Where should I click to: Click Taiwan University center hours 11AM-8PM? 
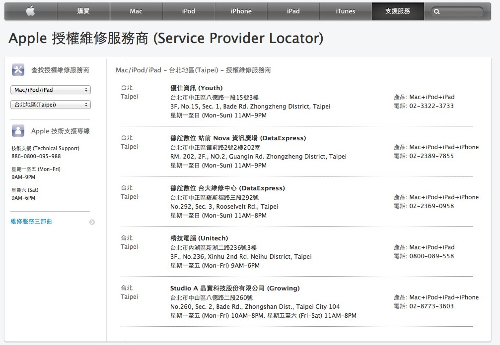218,216
